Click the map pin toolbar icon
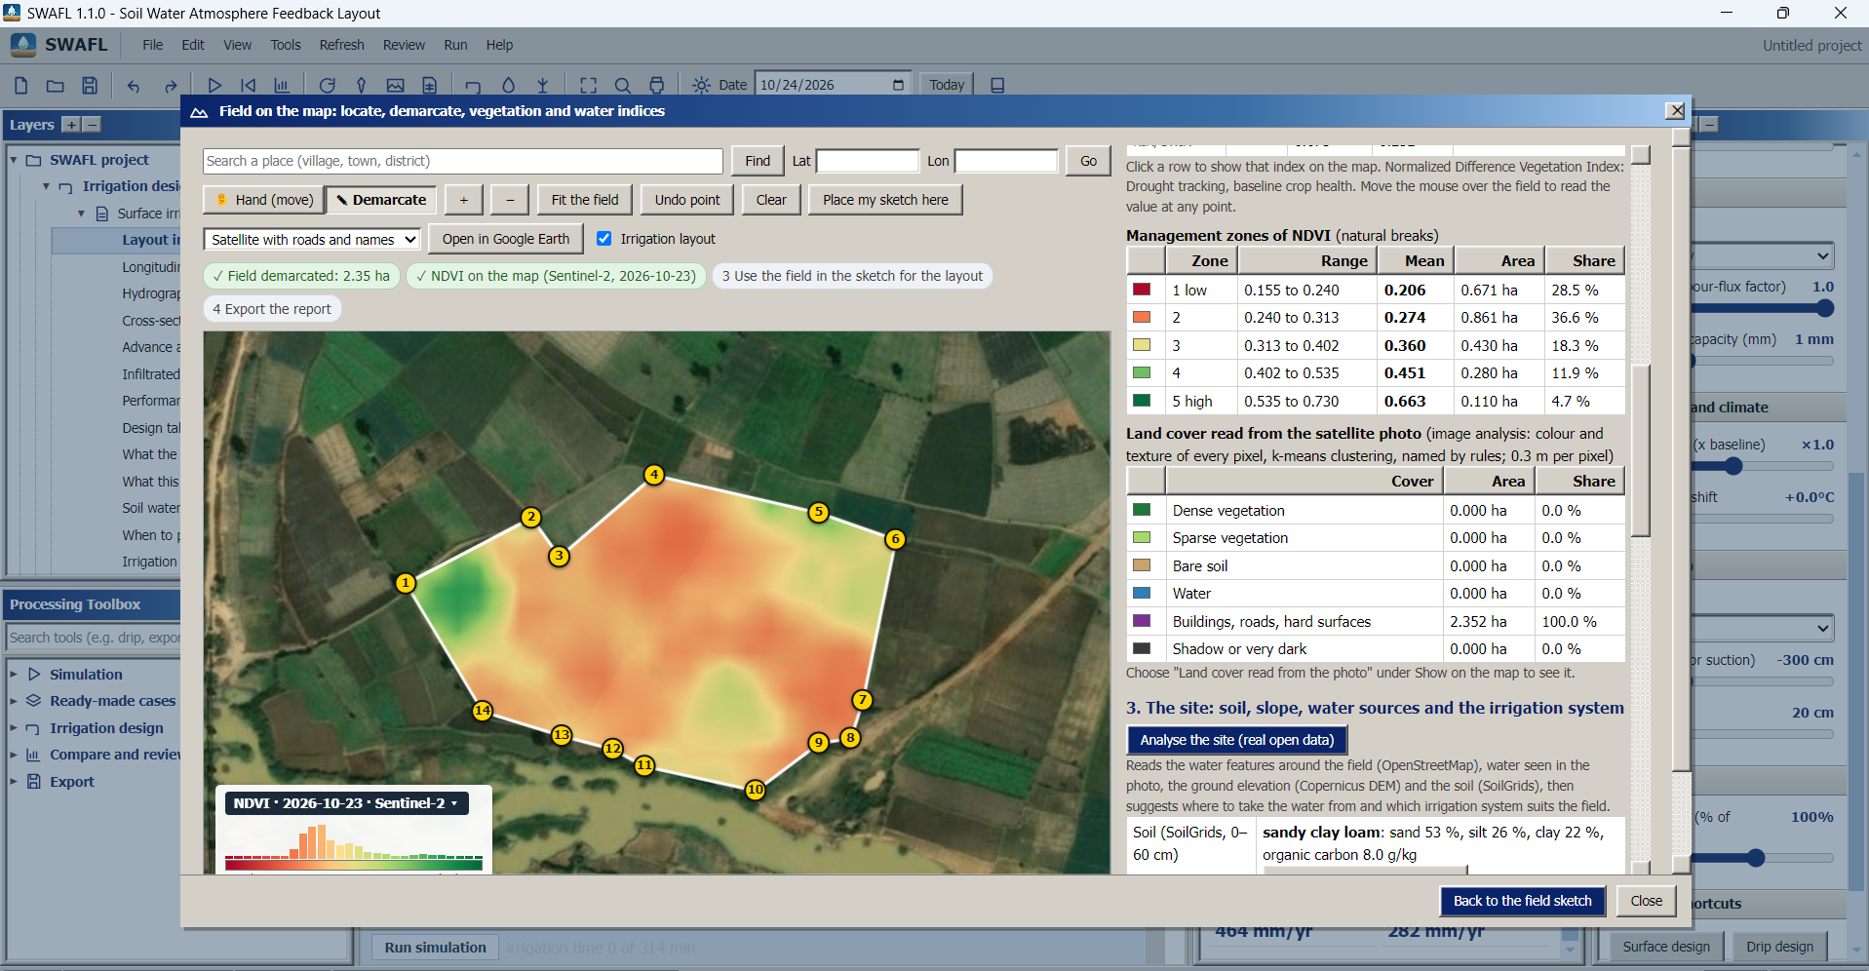 [x=361, y=85]
